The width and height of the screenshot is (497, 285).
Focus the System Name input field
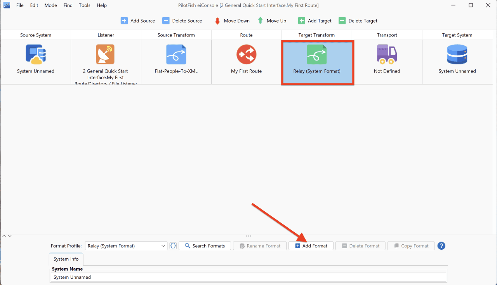[x=248, y=277]
